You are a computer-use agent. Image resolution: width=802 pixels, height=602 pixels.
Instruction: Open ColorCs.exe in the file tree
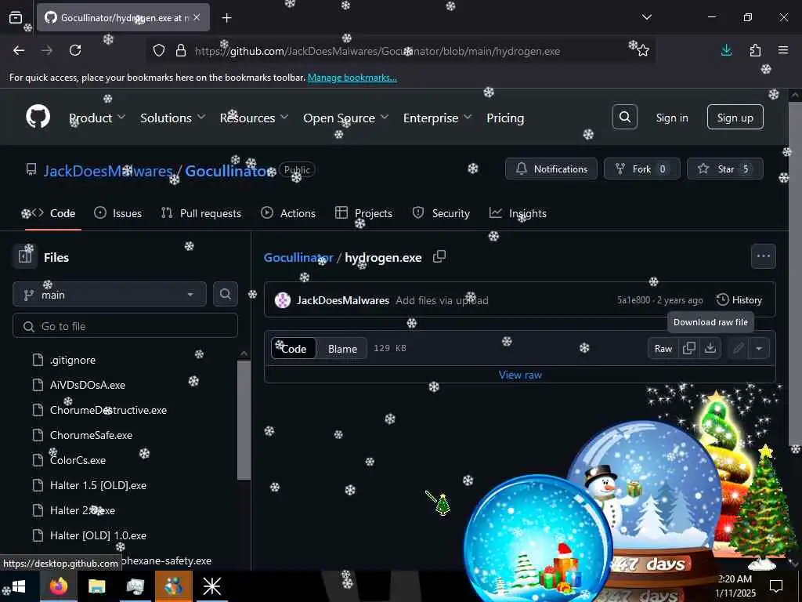78,460
